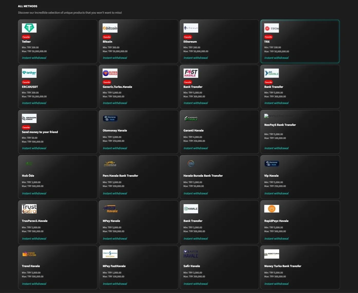
Task: Click Favorite badge on Send money to your friend
Action: [26, 127]
